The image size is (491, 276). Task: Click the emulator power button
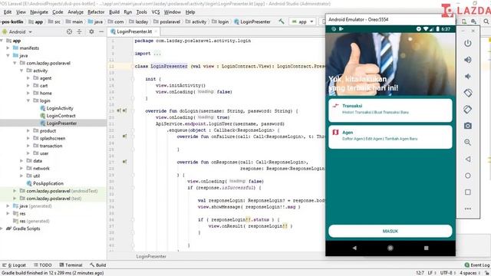[467, 43]
